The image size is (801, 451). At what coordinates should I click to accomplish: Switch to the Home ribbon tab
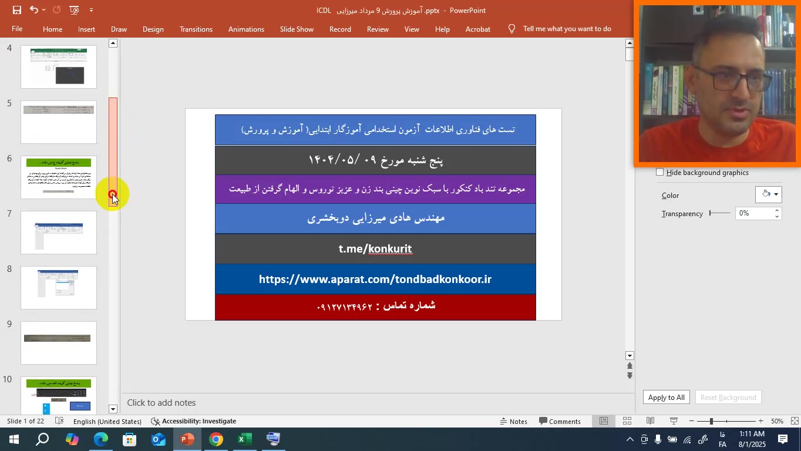point(52,29)
